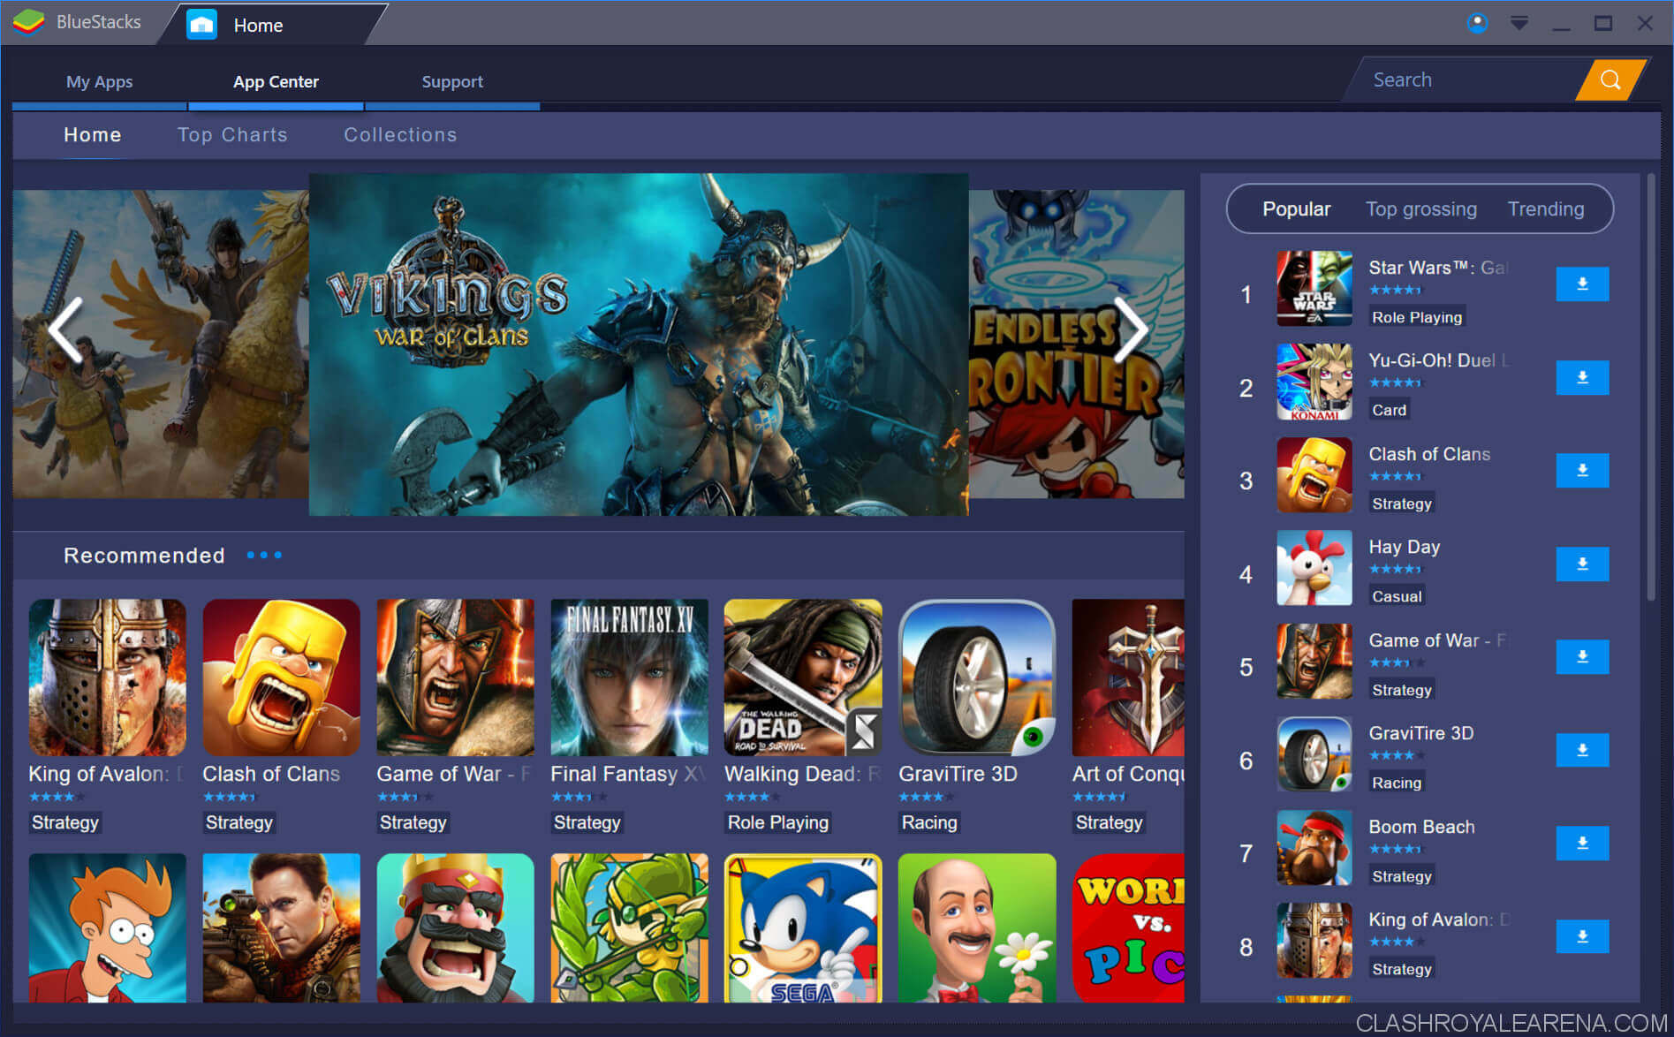Download Star Wars from the Popular list
The image size is (1674, 1037).
[x=1581, y=284]
